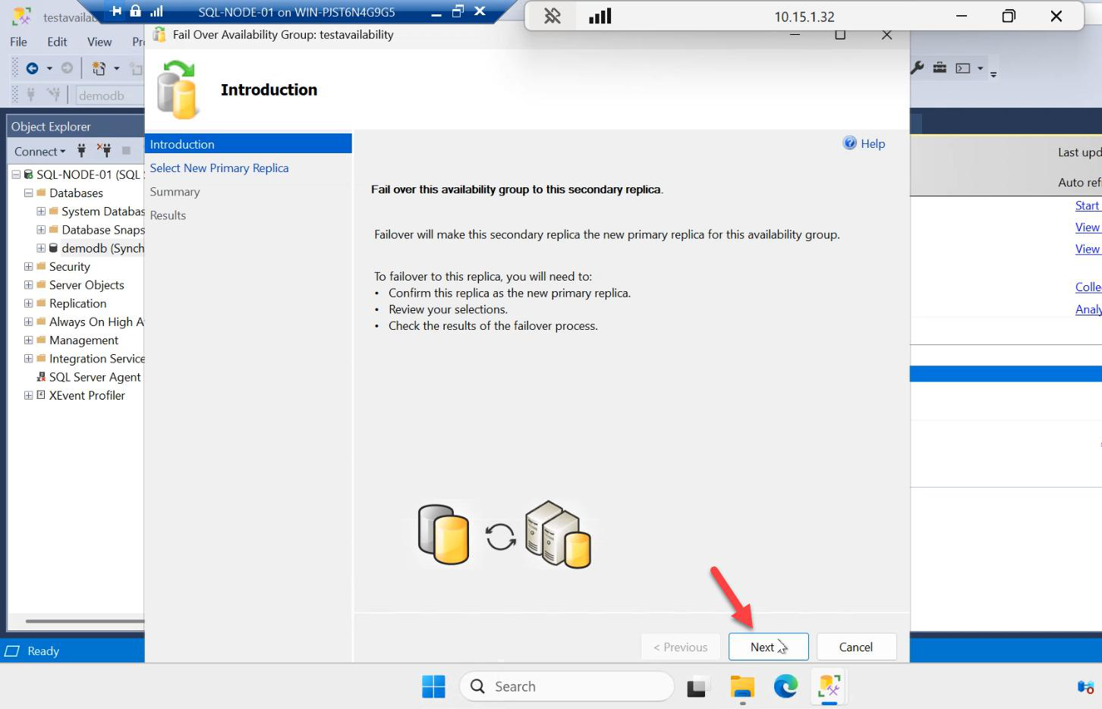Select the SQL Server Agent tree item
Viewport: 1102px width, 709px height.
89,377
